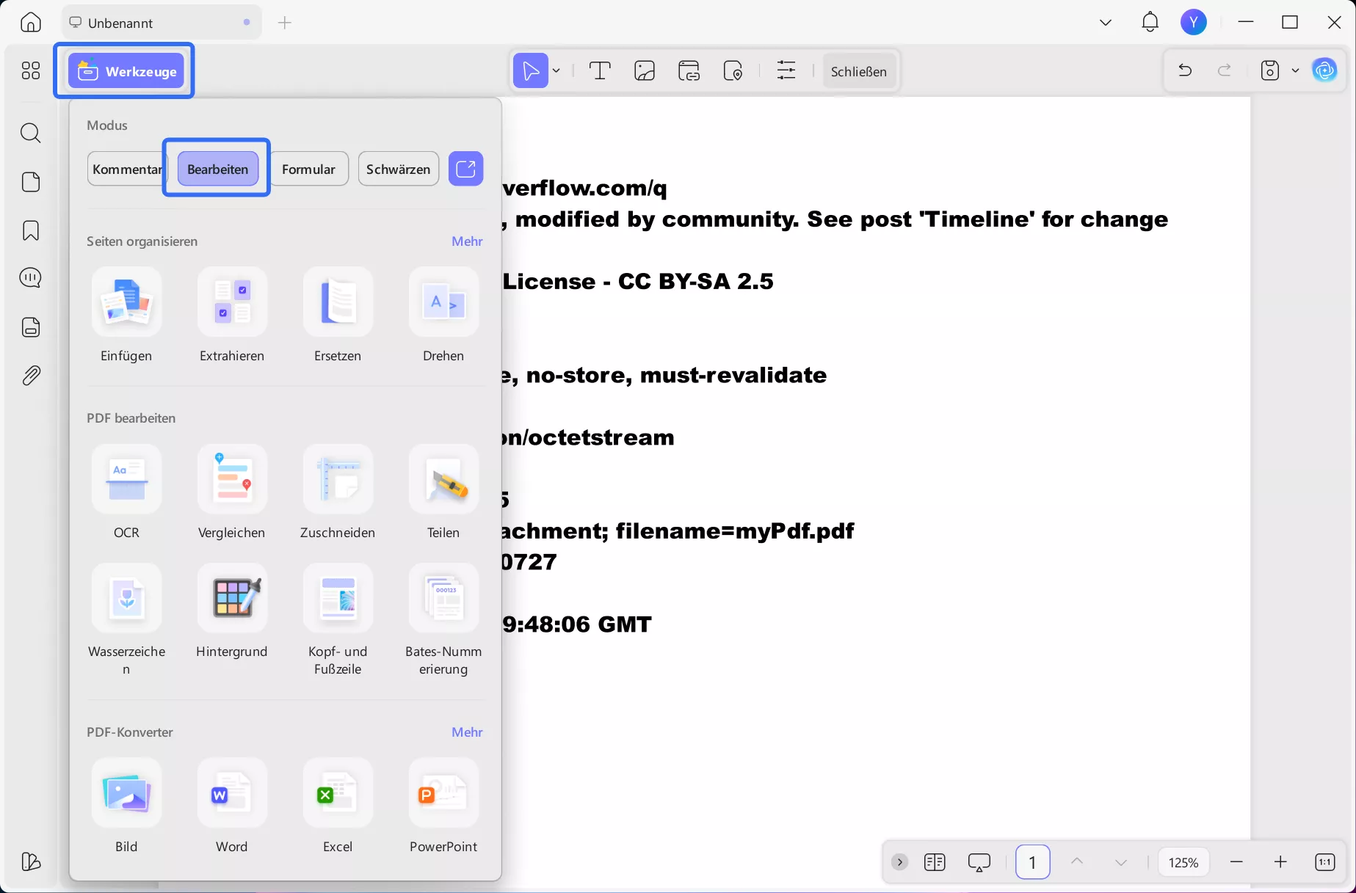Select the Image insert tool
This screenshot has width=1356, height=893.
[x=645, y=71]
